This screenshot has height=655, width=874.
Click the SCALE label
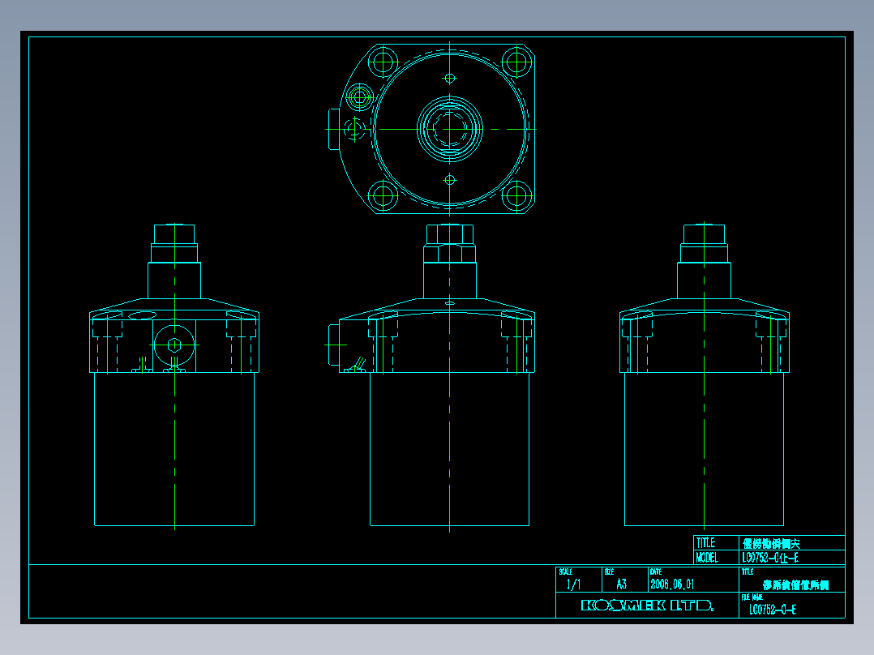pos(566,572)
